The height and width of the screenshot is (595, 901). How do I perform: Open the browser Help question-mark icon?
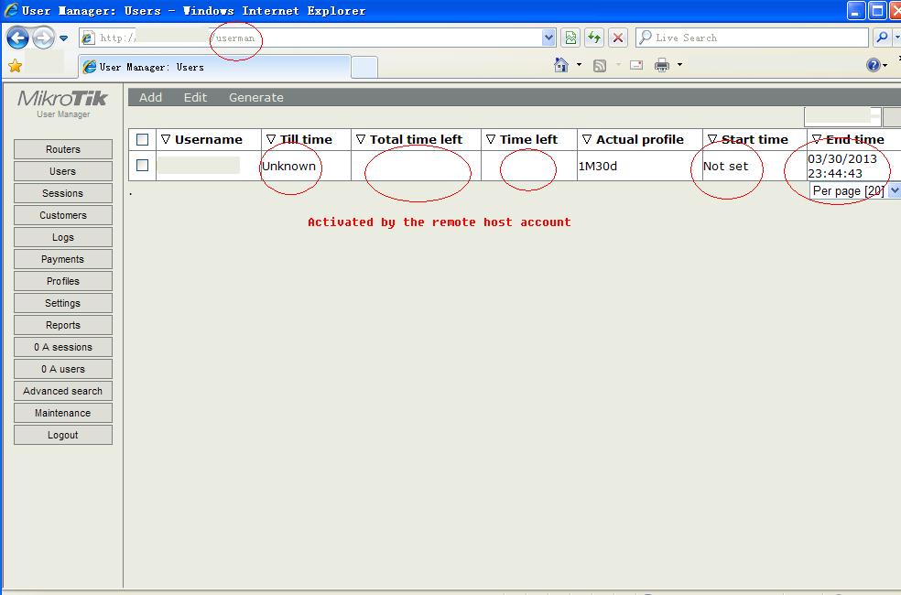(x=873, y=65)
